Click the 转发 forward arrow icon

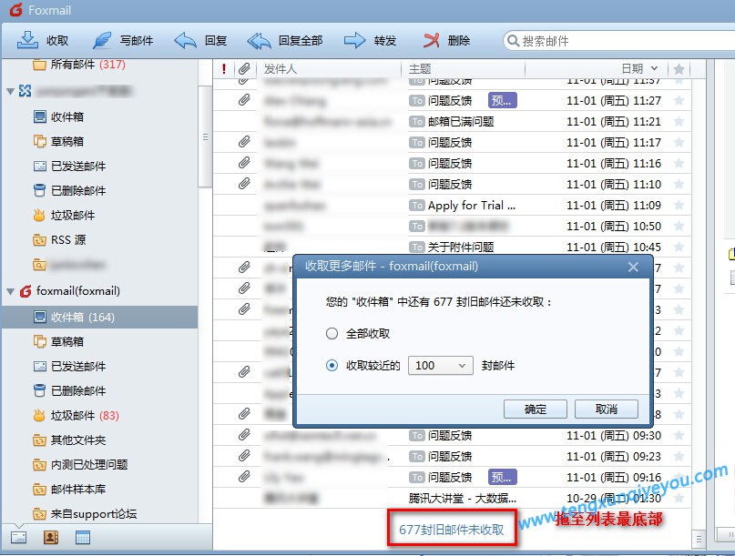click(x=354, y=41)
